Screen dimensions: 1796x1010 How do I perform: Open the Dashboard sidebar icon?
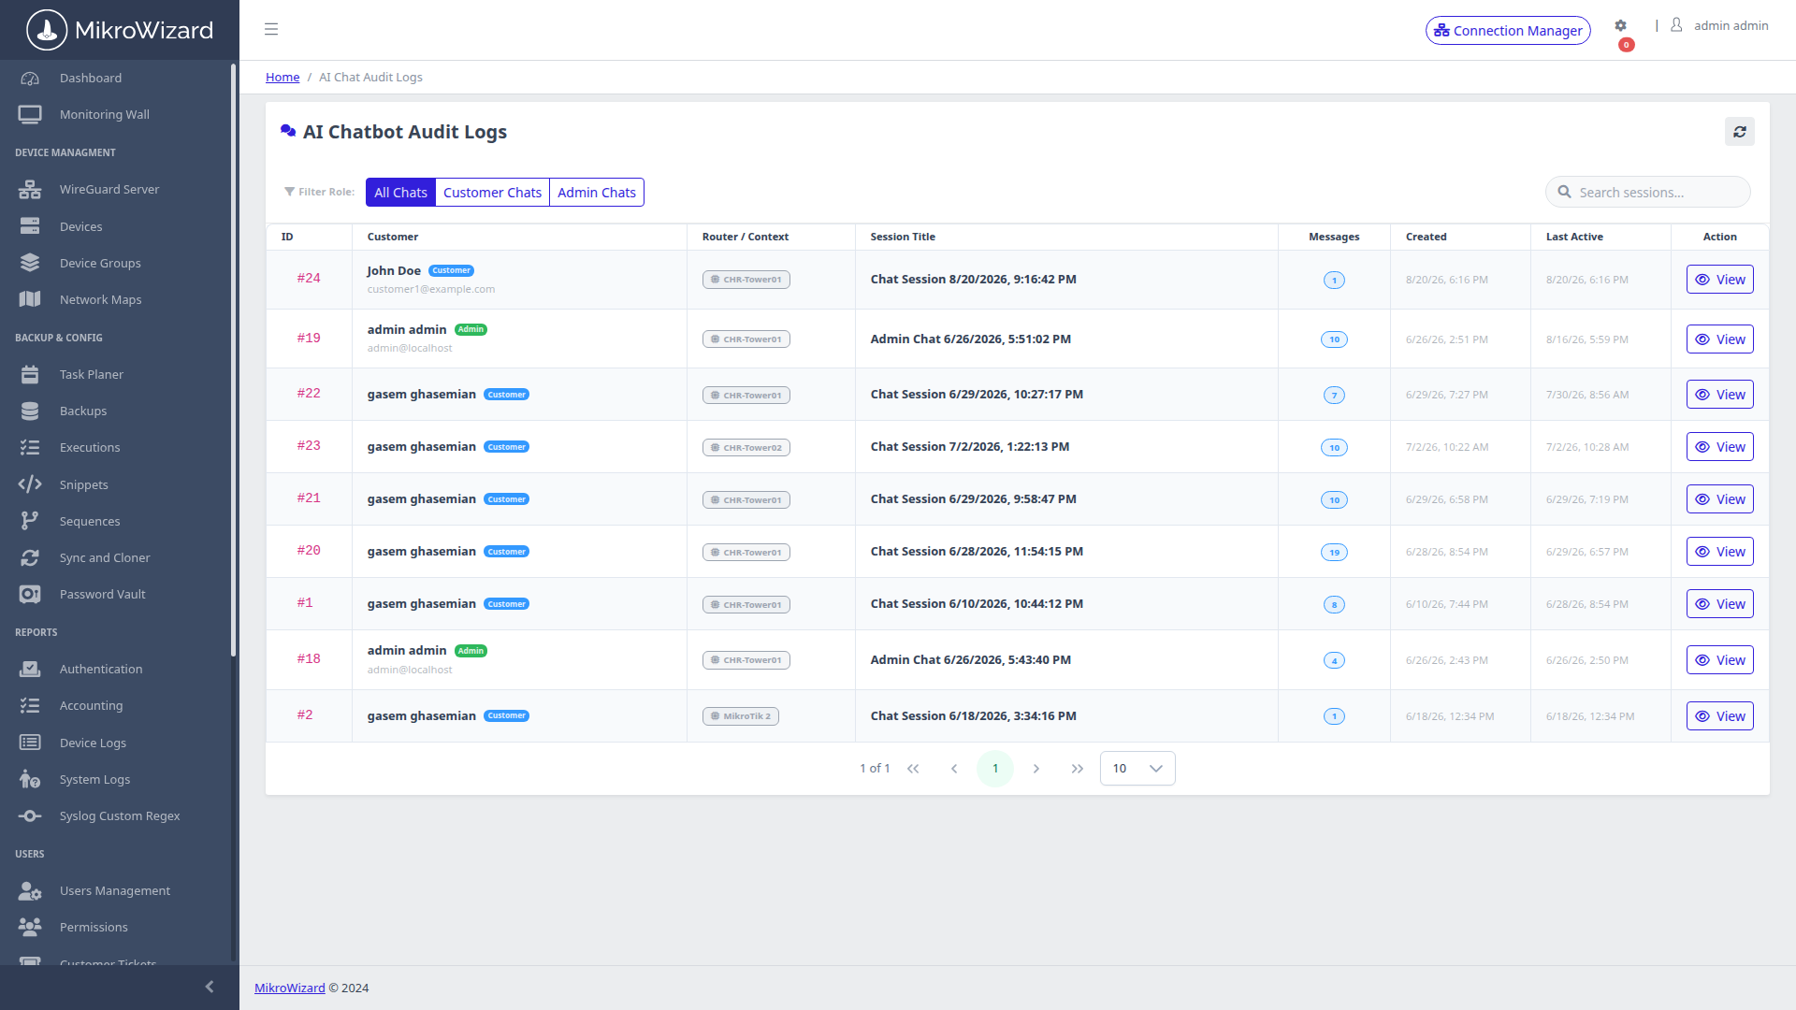coord(30,79)
